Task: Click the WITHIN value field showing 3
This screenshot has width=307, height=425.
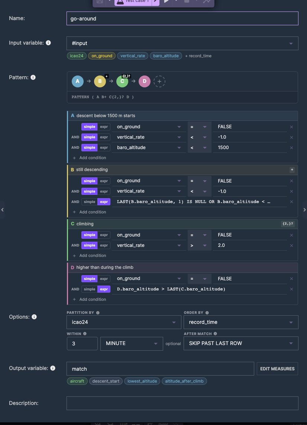Action: pyautogui.click(x=82, y=344)
